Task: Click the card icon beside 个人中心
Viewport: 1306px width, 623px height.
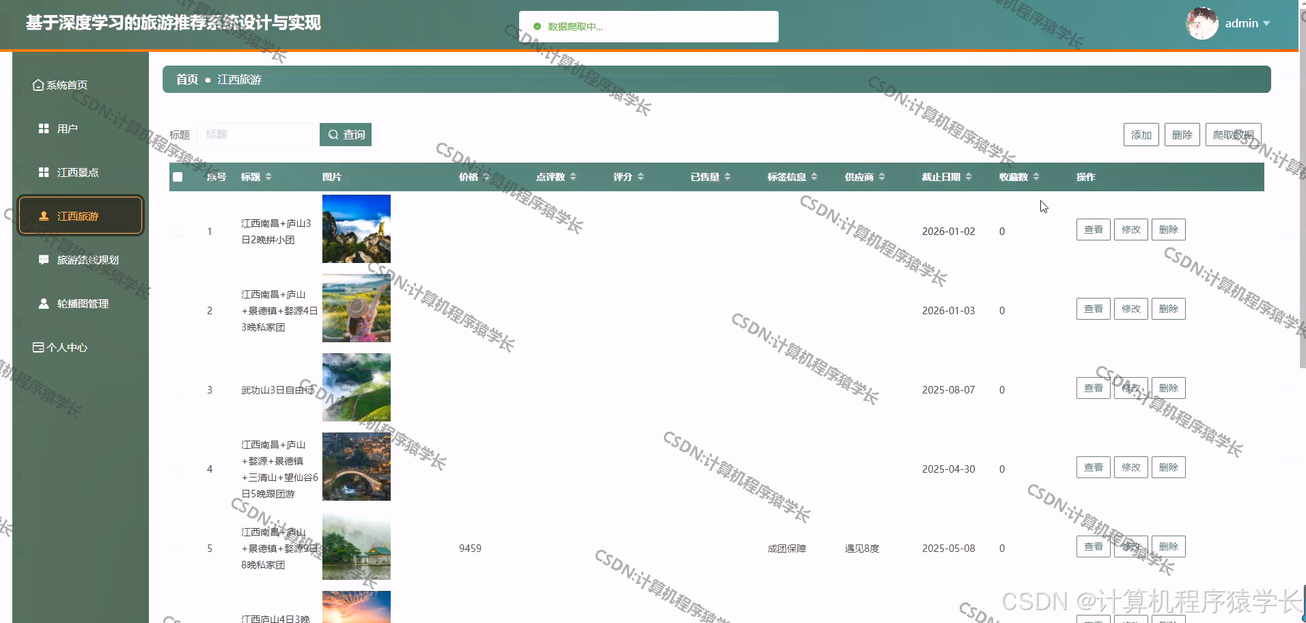Action: (x=38, y=347)
